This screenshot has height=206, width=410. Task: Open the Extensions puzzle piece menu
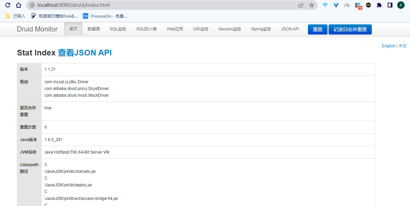point(379,5)
